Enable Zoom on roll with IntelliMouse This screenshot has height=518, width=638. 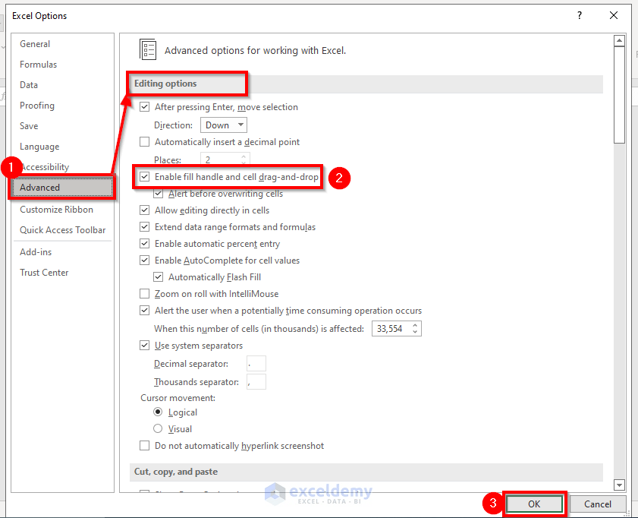click(144, 293)
